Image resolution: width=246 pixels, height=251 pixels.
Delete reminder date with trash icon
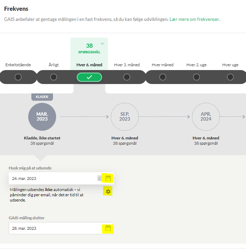[99, 178]
